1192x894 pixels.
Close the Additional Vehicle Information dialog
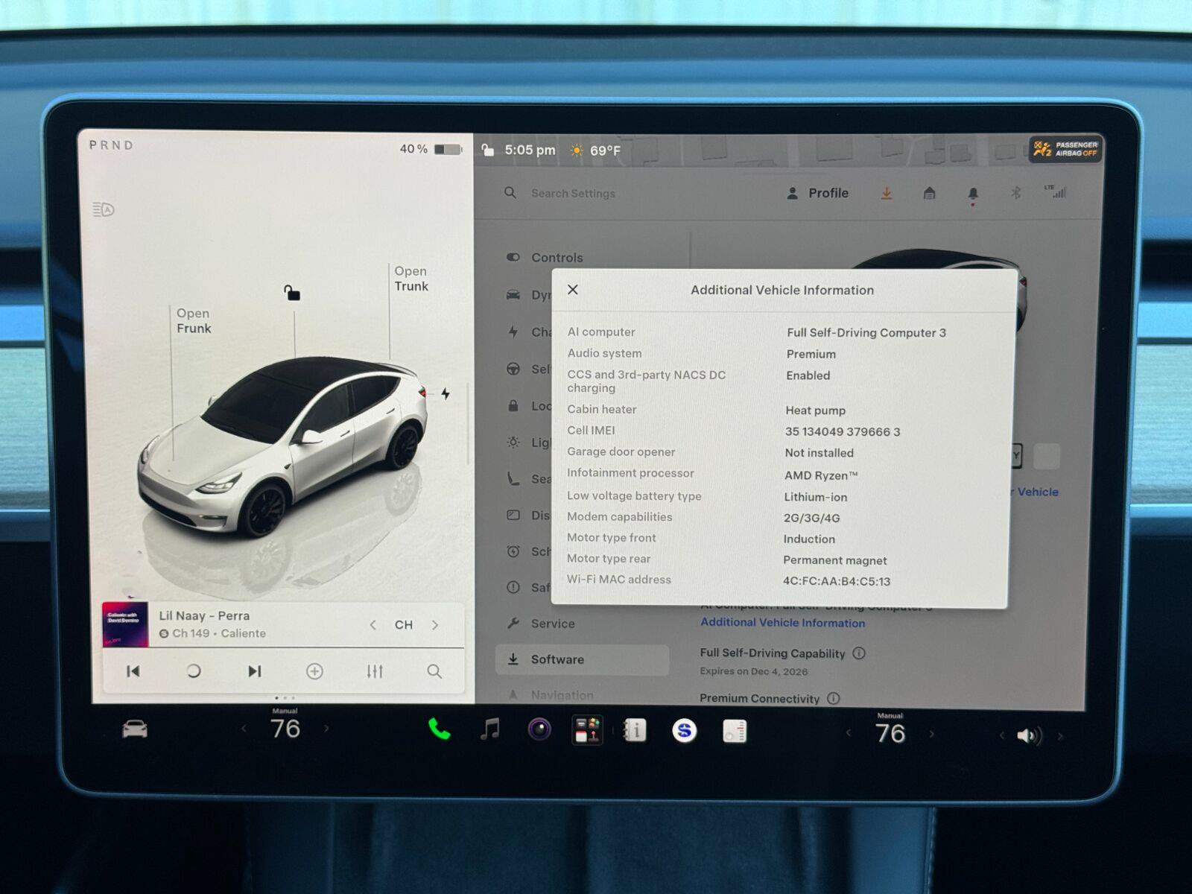point(573,290)
